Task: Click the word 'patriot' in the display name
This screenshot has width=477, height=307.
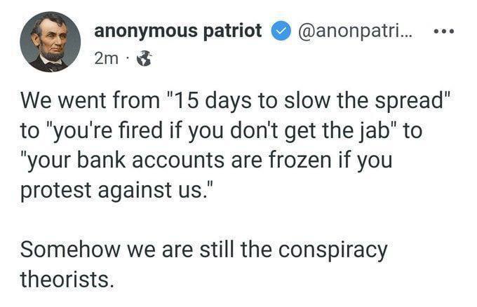Action: [x=232, y=31]
